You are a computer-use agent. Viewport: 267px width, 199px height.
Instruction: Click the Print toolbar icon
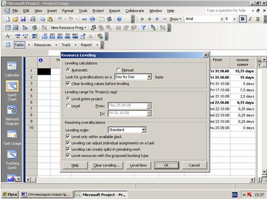(x=33, y=19)
